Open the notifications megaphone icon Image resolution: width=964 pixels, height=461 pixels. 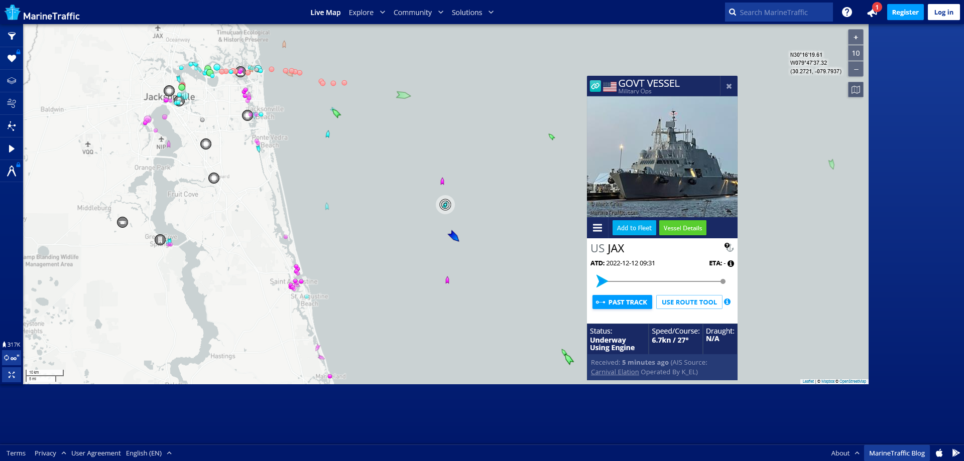click(x=872, y=13)
